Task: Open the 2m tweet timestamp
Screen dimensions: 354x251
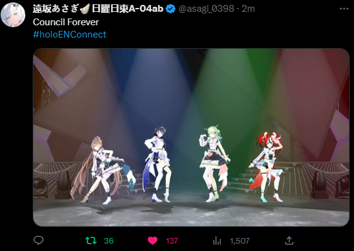Action: click(249, 9)
